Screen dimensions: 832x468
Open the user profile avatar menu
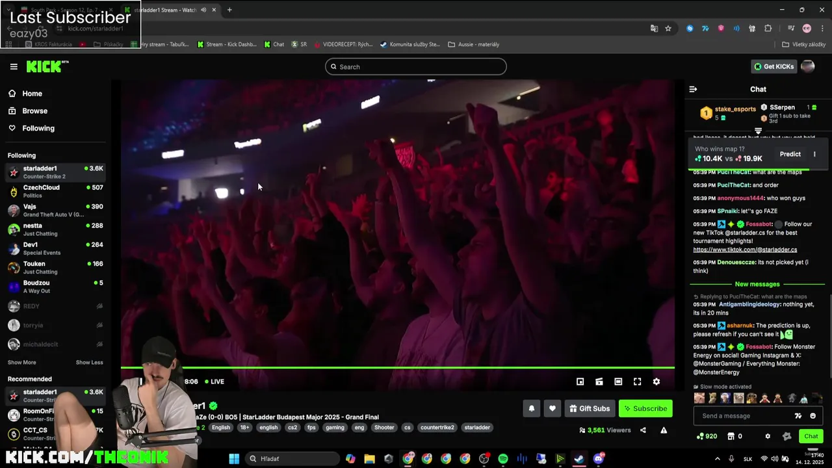808,66
